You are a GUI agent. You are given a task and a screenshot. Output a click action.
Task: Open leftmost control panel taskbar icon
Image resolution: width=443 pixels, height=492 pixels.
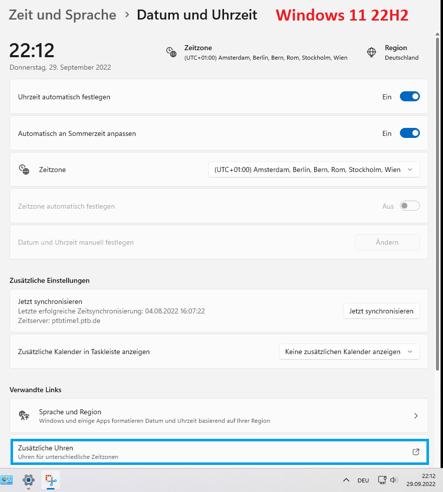(7, 480)
